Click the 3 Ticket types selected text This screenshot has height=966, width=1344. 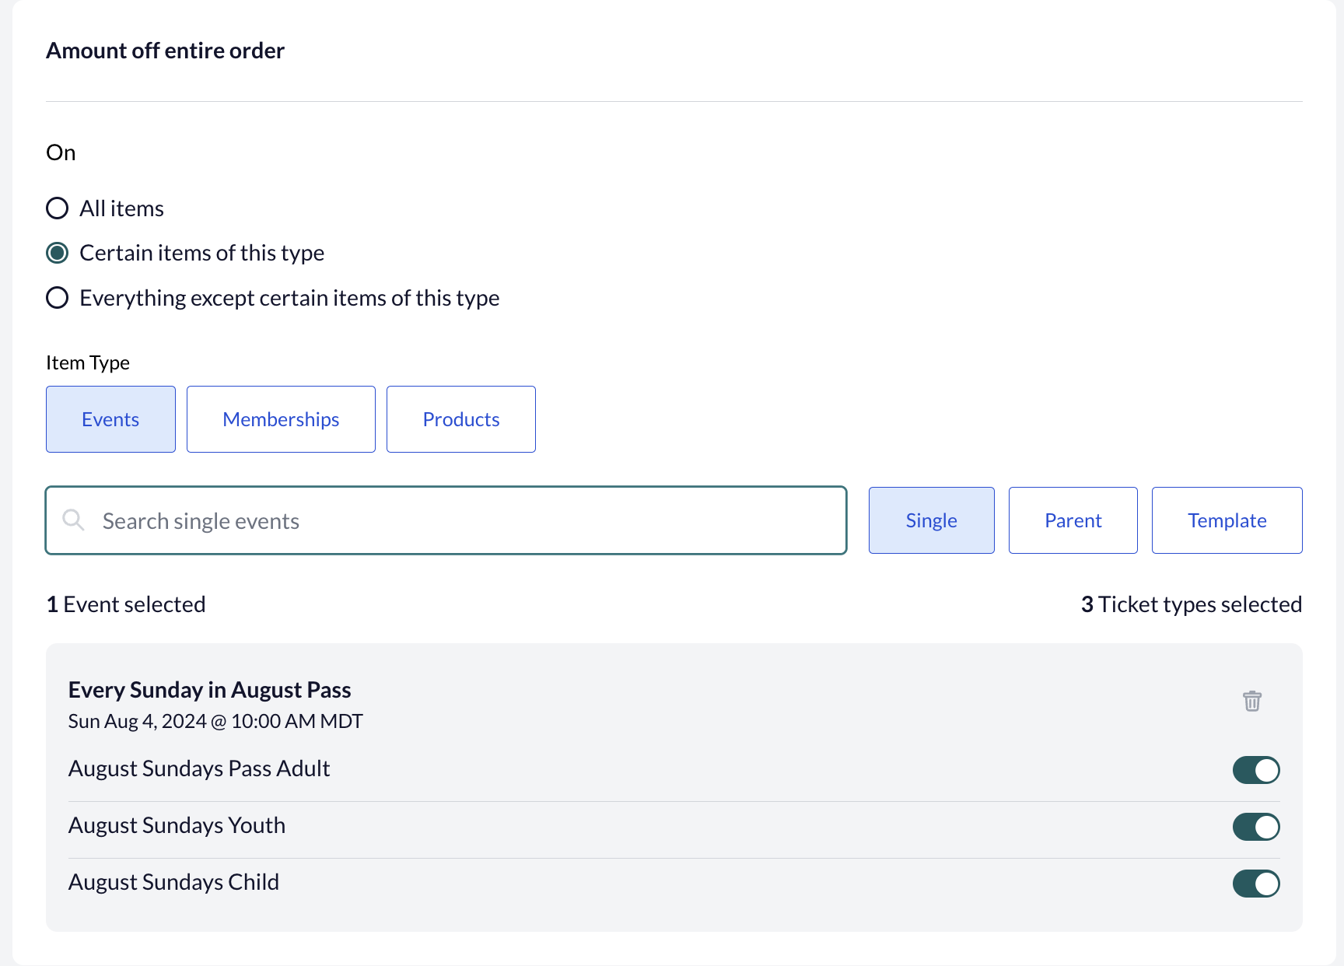click(x=1192, y=604)
